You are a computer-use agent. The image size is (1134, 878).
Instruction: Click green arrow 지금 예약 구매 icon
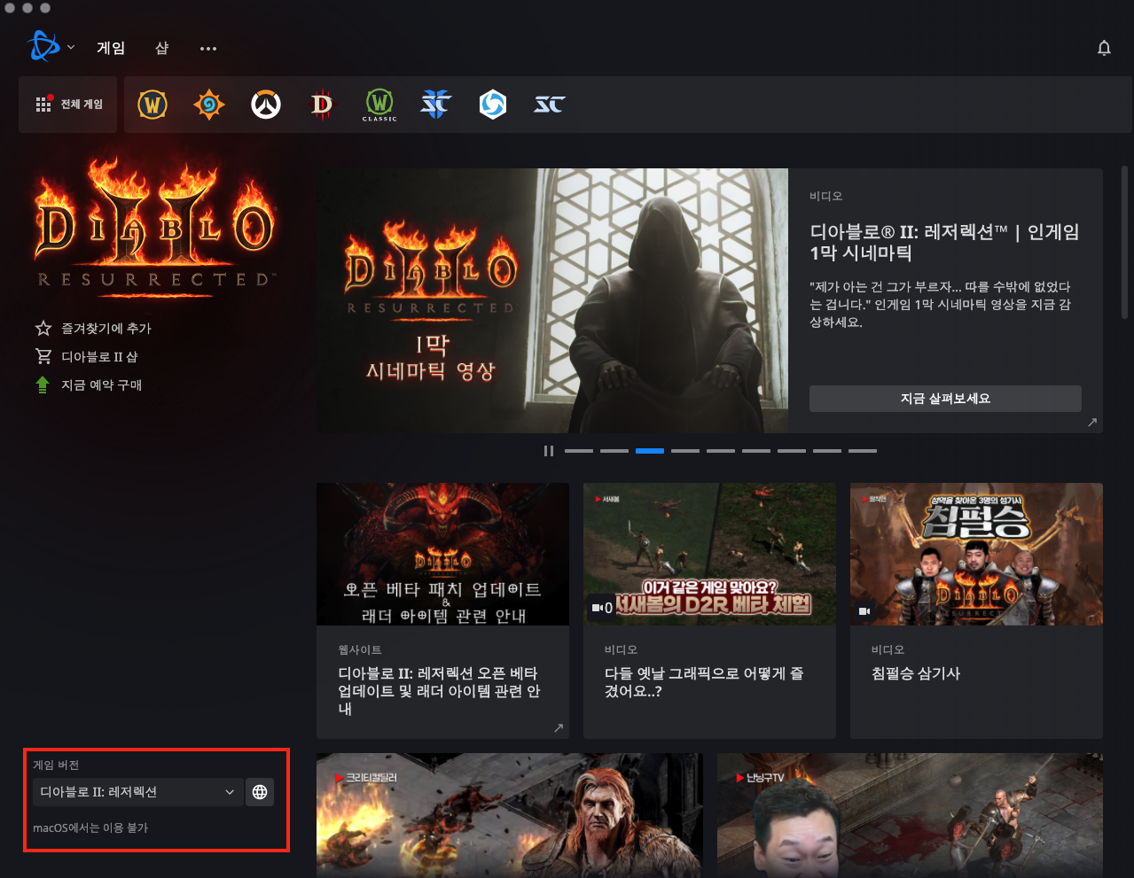43,385
